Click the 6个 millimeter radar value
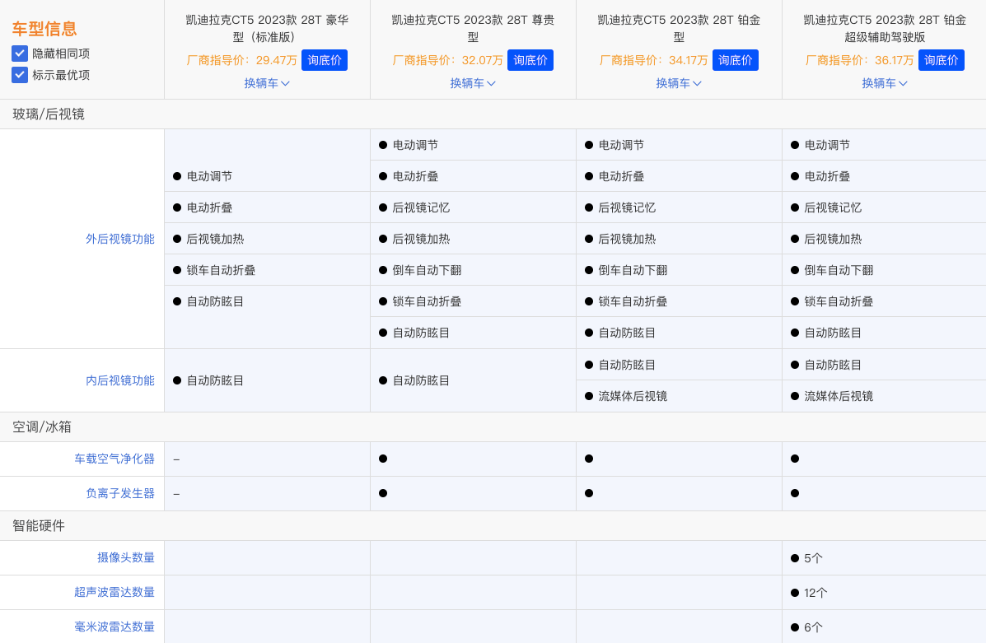 click(x=813, y=627)
